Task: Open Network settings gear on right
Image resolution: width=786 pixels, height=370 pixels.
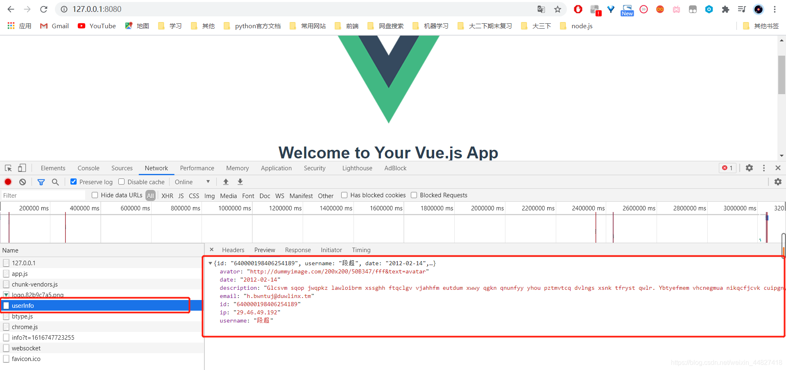Action: coord(778,182)
